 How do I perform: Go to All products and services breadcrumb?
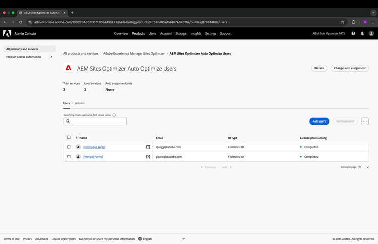(x=81, y=54)
